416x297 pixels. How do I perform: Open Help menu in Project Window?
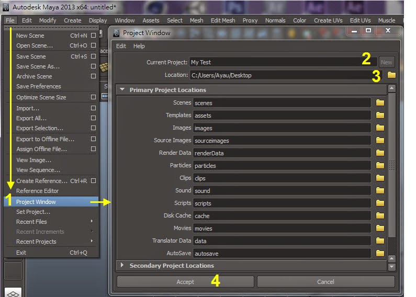[x=139, y=46]
